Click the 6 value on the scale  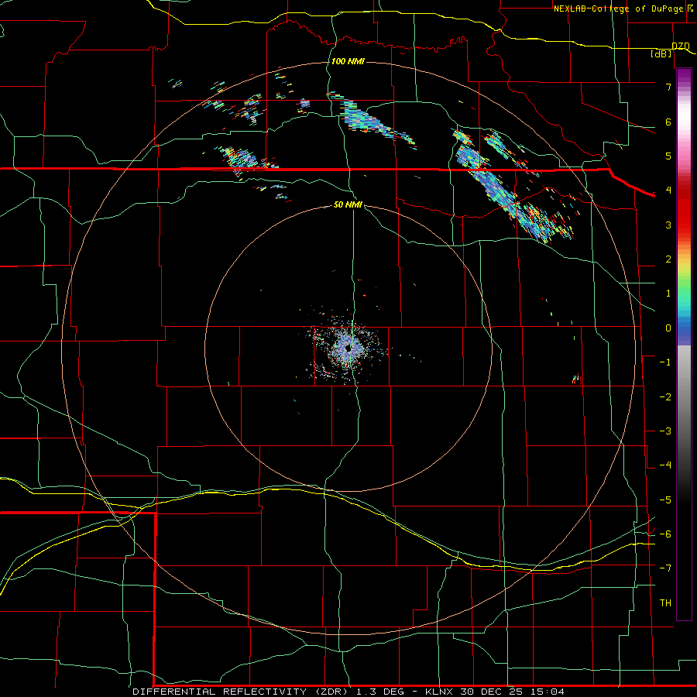[668, 122]
